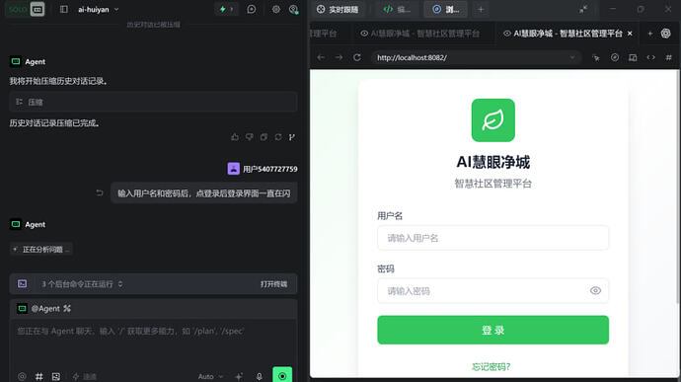Click the 用户名 input field
The width and height of the screenshot is (681, 382).
click(492, 238)
